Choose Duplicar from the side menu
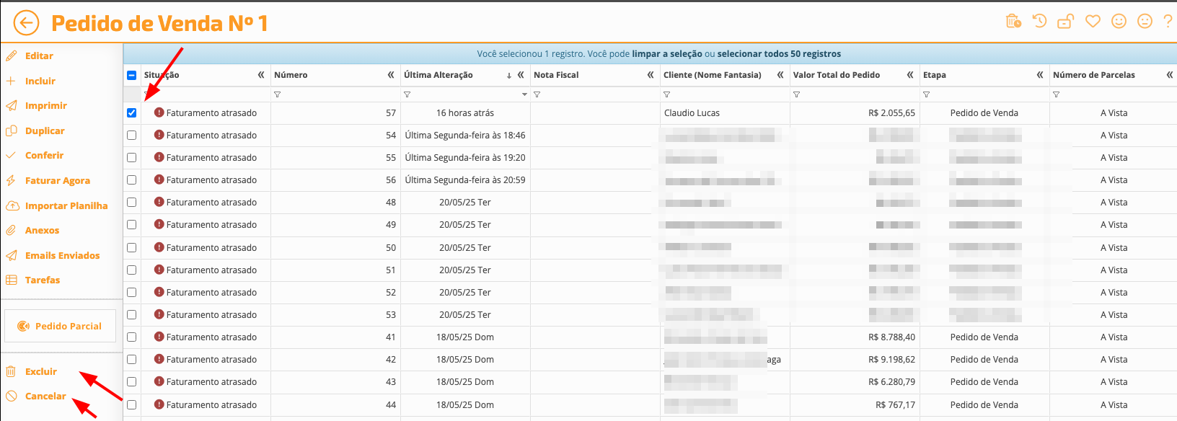This screenshot has height=421, width=1177. click(x=45, y=131)
